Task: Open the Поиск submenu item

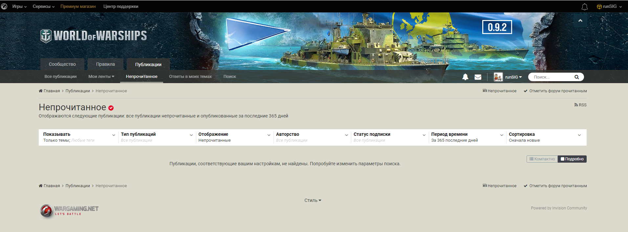Action: tap(230, 77)
